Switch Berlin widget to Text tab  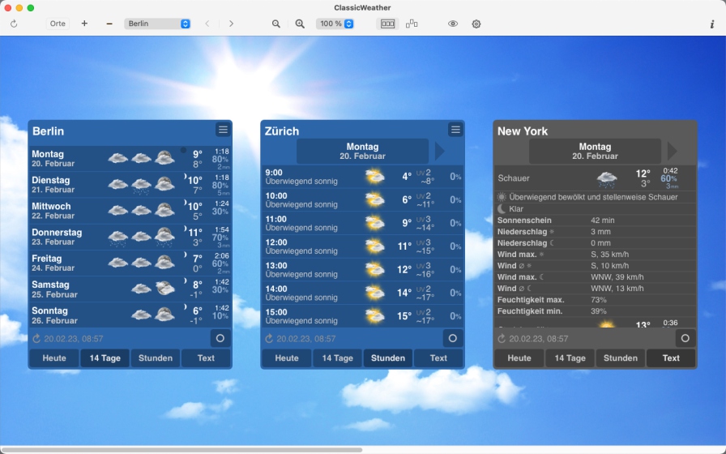tap(206, 358)
